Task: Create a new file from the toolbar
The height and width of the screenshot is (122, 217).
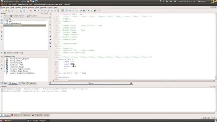Action: [2, 11]
